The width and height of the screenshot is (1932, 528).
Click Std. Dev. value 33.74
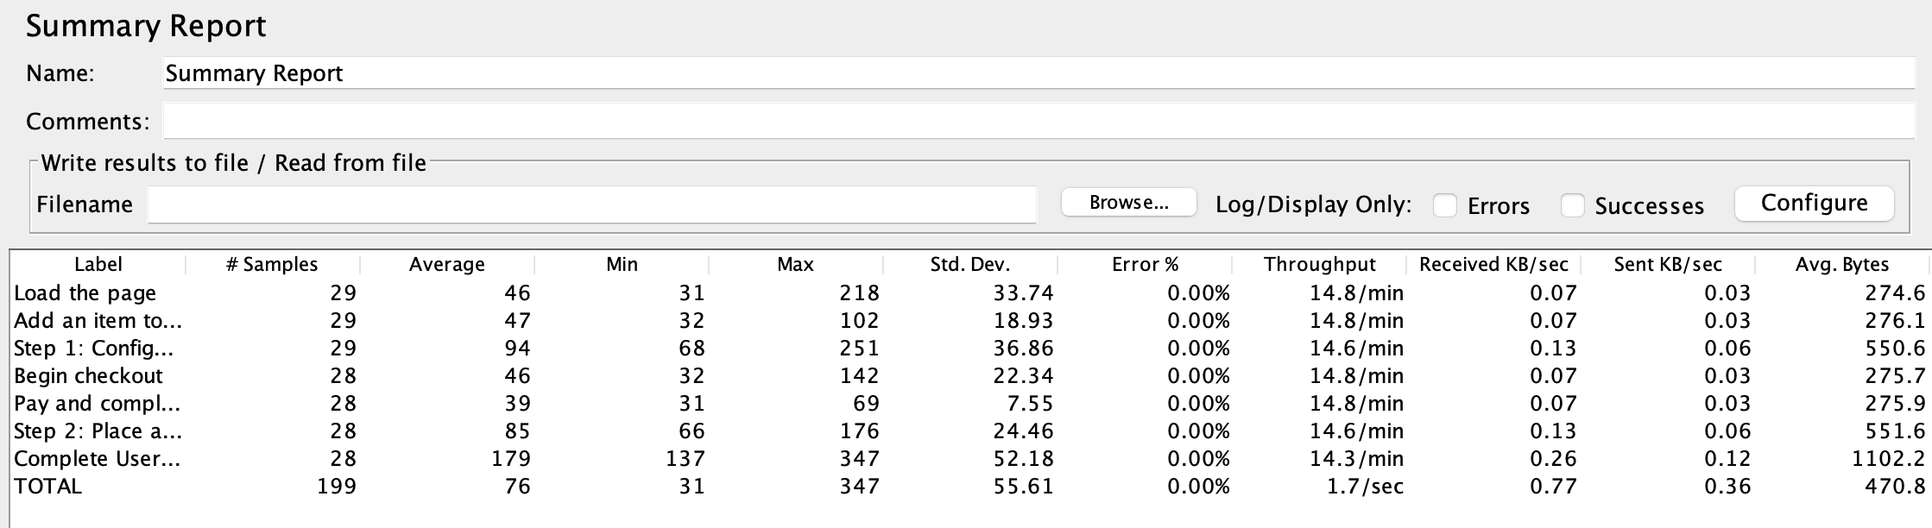[1023, 293]
